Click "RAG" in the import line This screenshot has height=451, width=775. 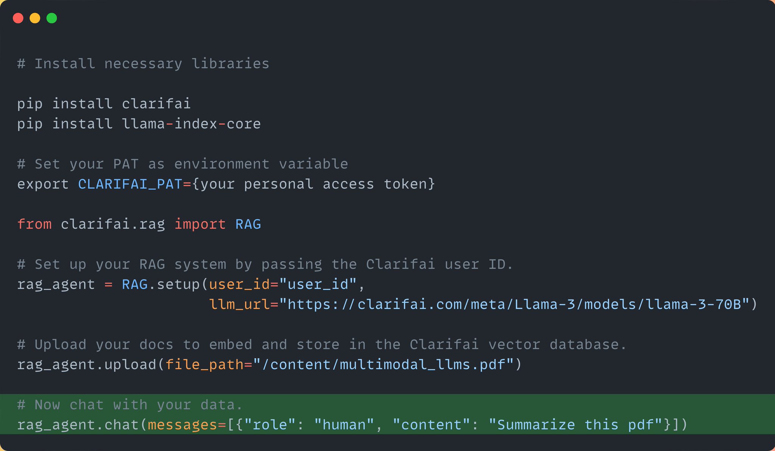(x=248, y=224)
